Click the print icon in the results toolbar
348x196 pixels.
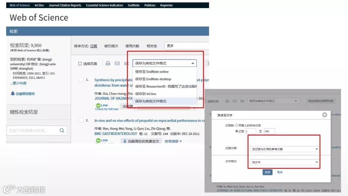[108, 63]
